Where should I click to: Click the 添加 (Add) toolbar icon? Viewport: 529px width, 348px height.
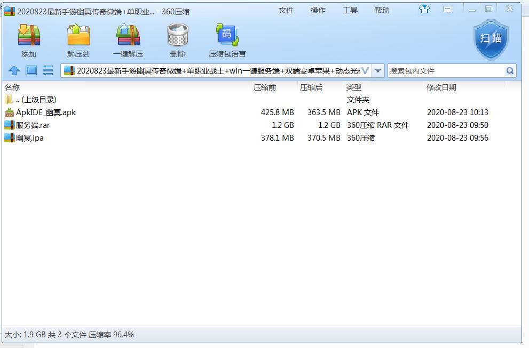29,36
